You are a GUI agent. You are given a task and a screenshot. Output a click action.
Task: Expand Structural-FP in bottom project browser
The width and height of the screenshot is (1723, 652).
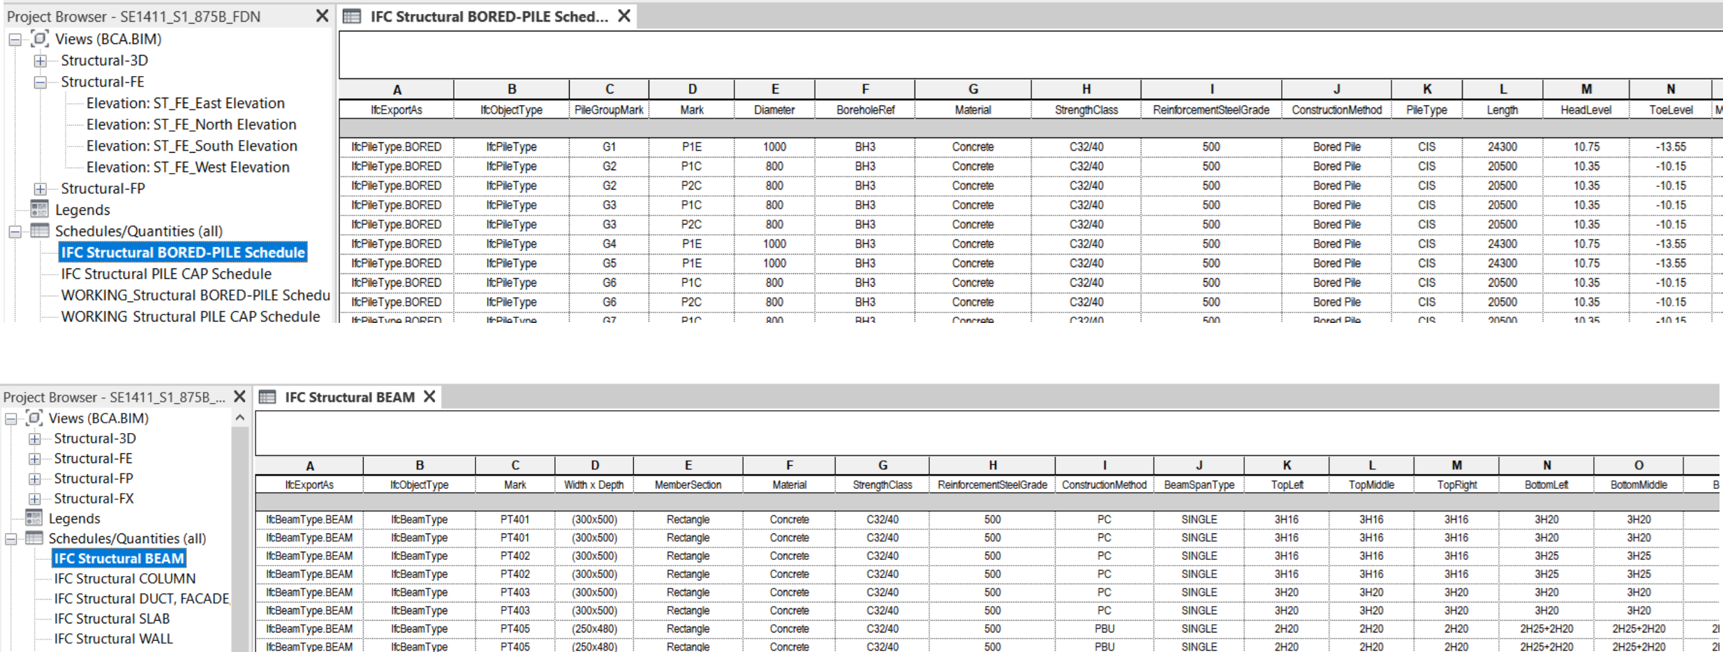click(34, 479)
